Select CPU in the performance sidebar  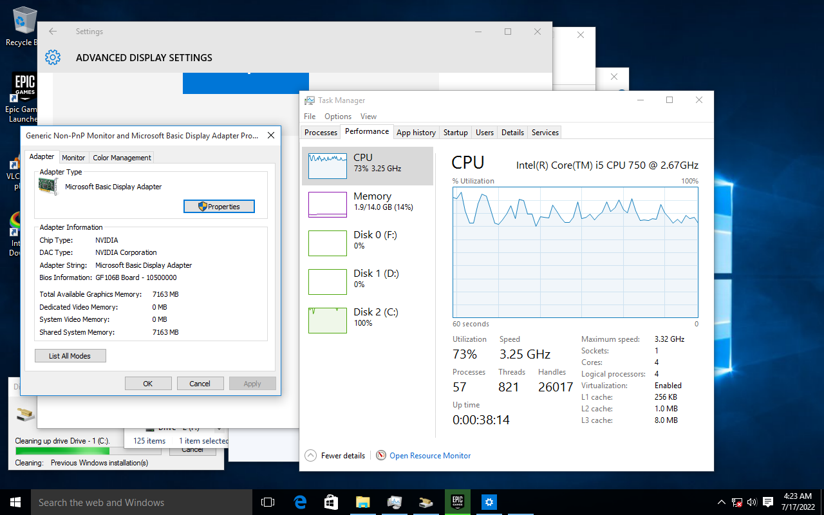coord(368,166)
